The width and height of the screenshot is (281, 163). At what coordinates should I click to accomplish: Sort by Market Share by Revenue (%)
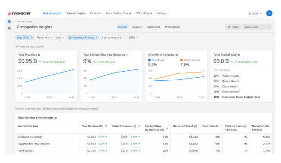pos(167,128)
